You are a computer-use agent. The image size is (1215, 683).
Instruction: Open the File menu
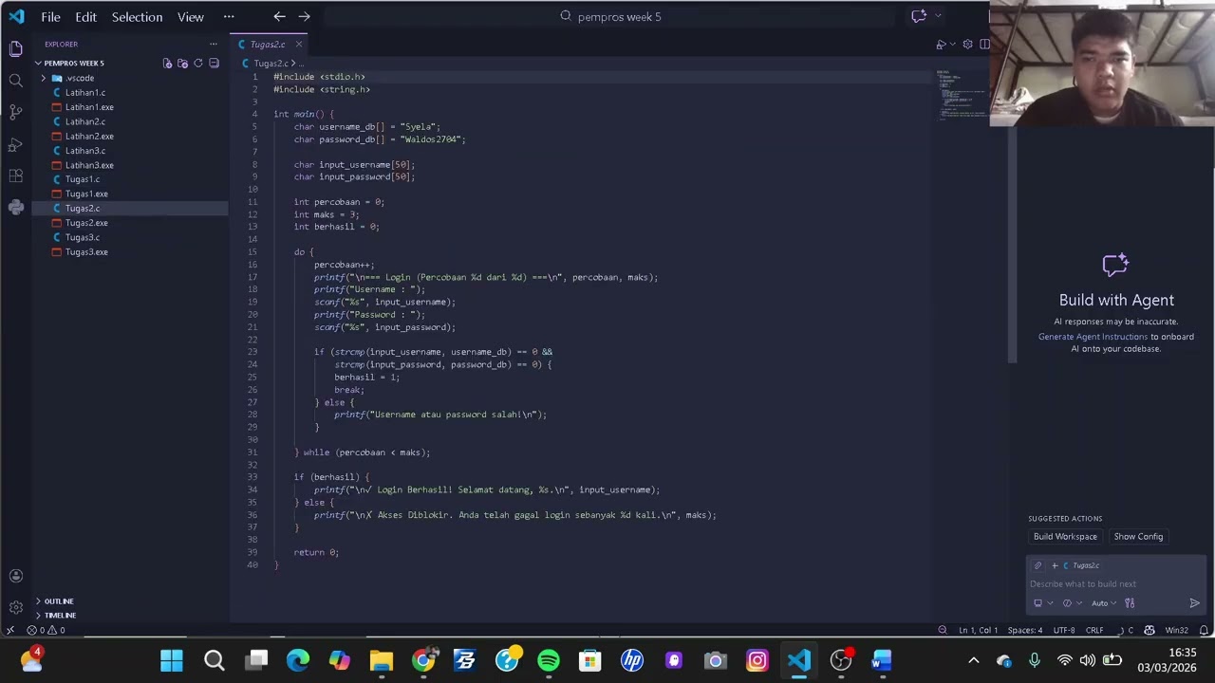[x=50, y=17]
